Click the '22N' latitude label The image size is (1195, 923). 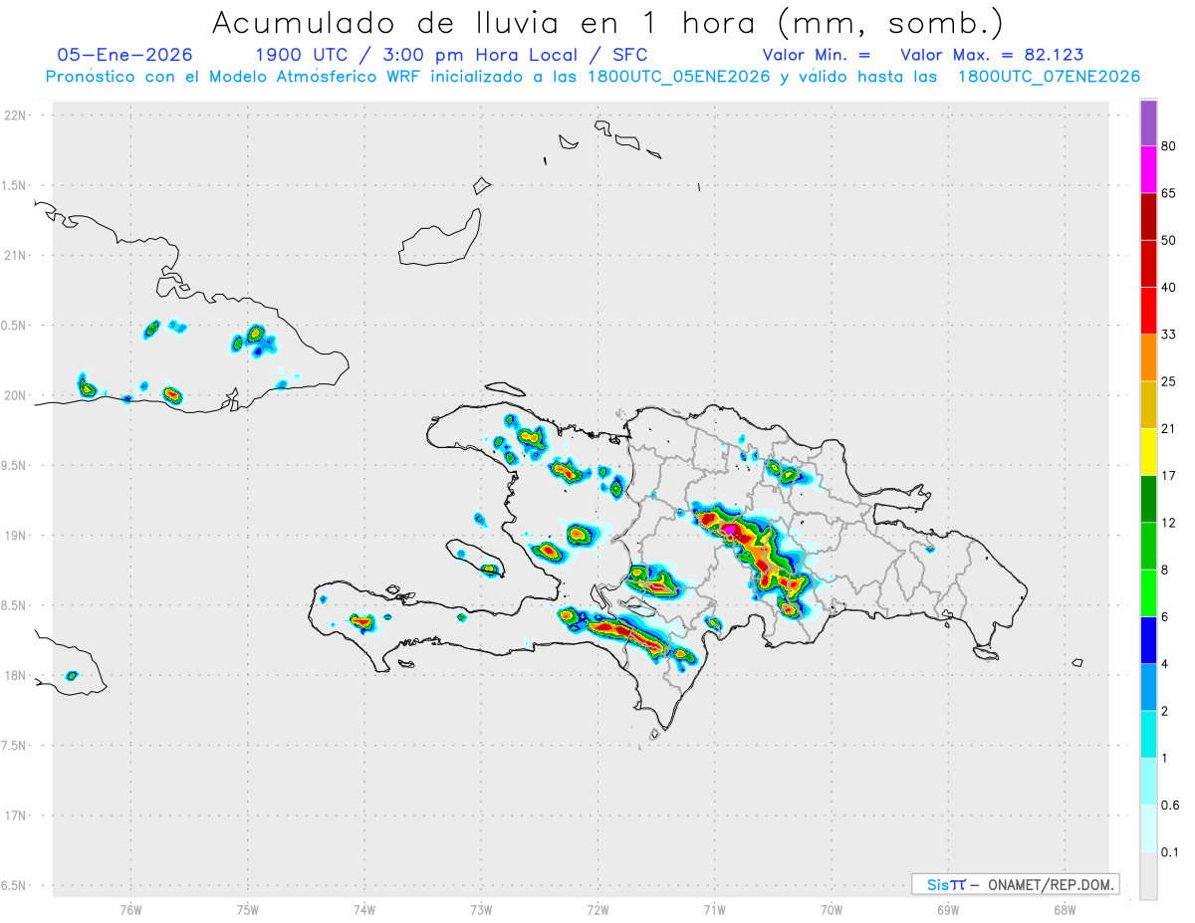point(15,115)
